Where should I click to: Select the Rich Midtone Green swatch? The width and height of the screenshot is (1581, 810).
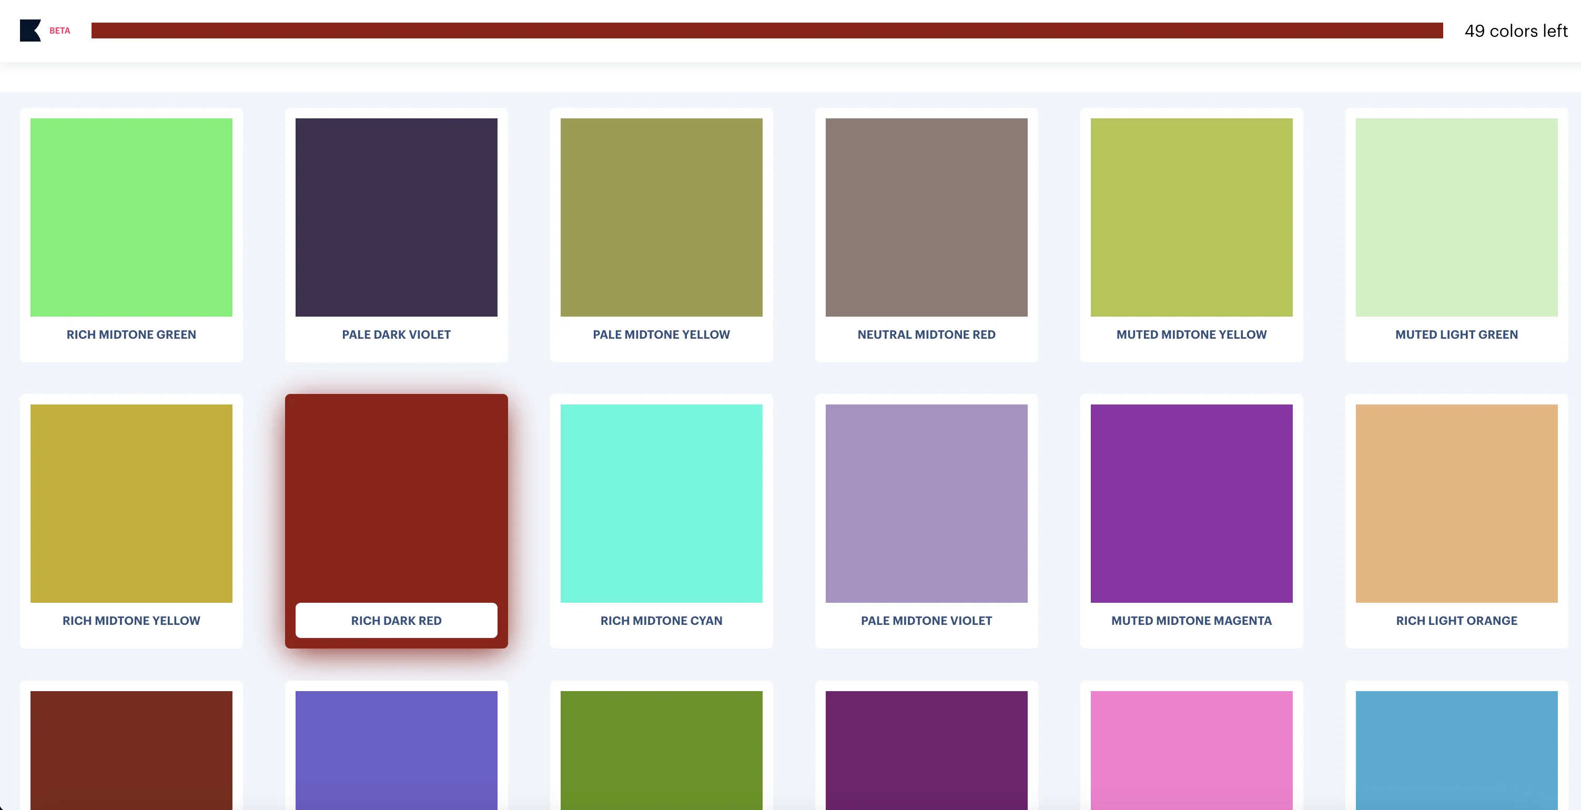tap(131, 217)
